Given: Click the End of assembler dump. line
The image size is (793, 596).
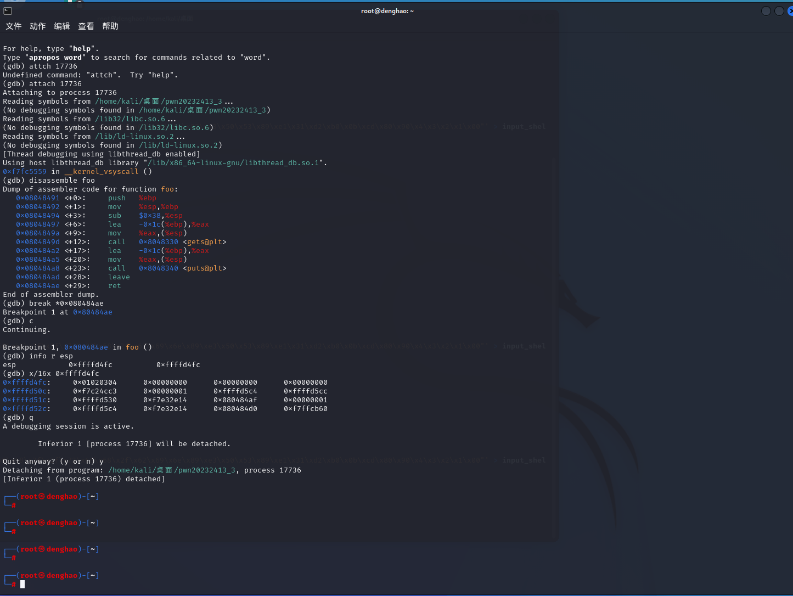Looking at the screenshot, I should [x=51, y=295].
